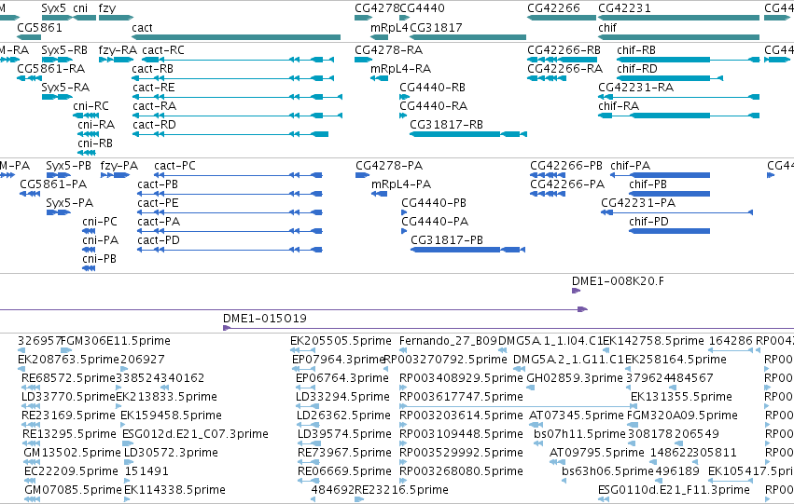
Task: Click the mRpL4 gene feature
Action: pyautogui.click(x=380, y=37)
